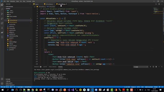Viewport: 164px width, 92px height.
Task: Switch to the Debug Console panel tab
Action: coord(53,67)
